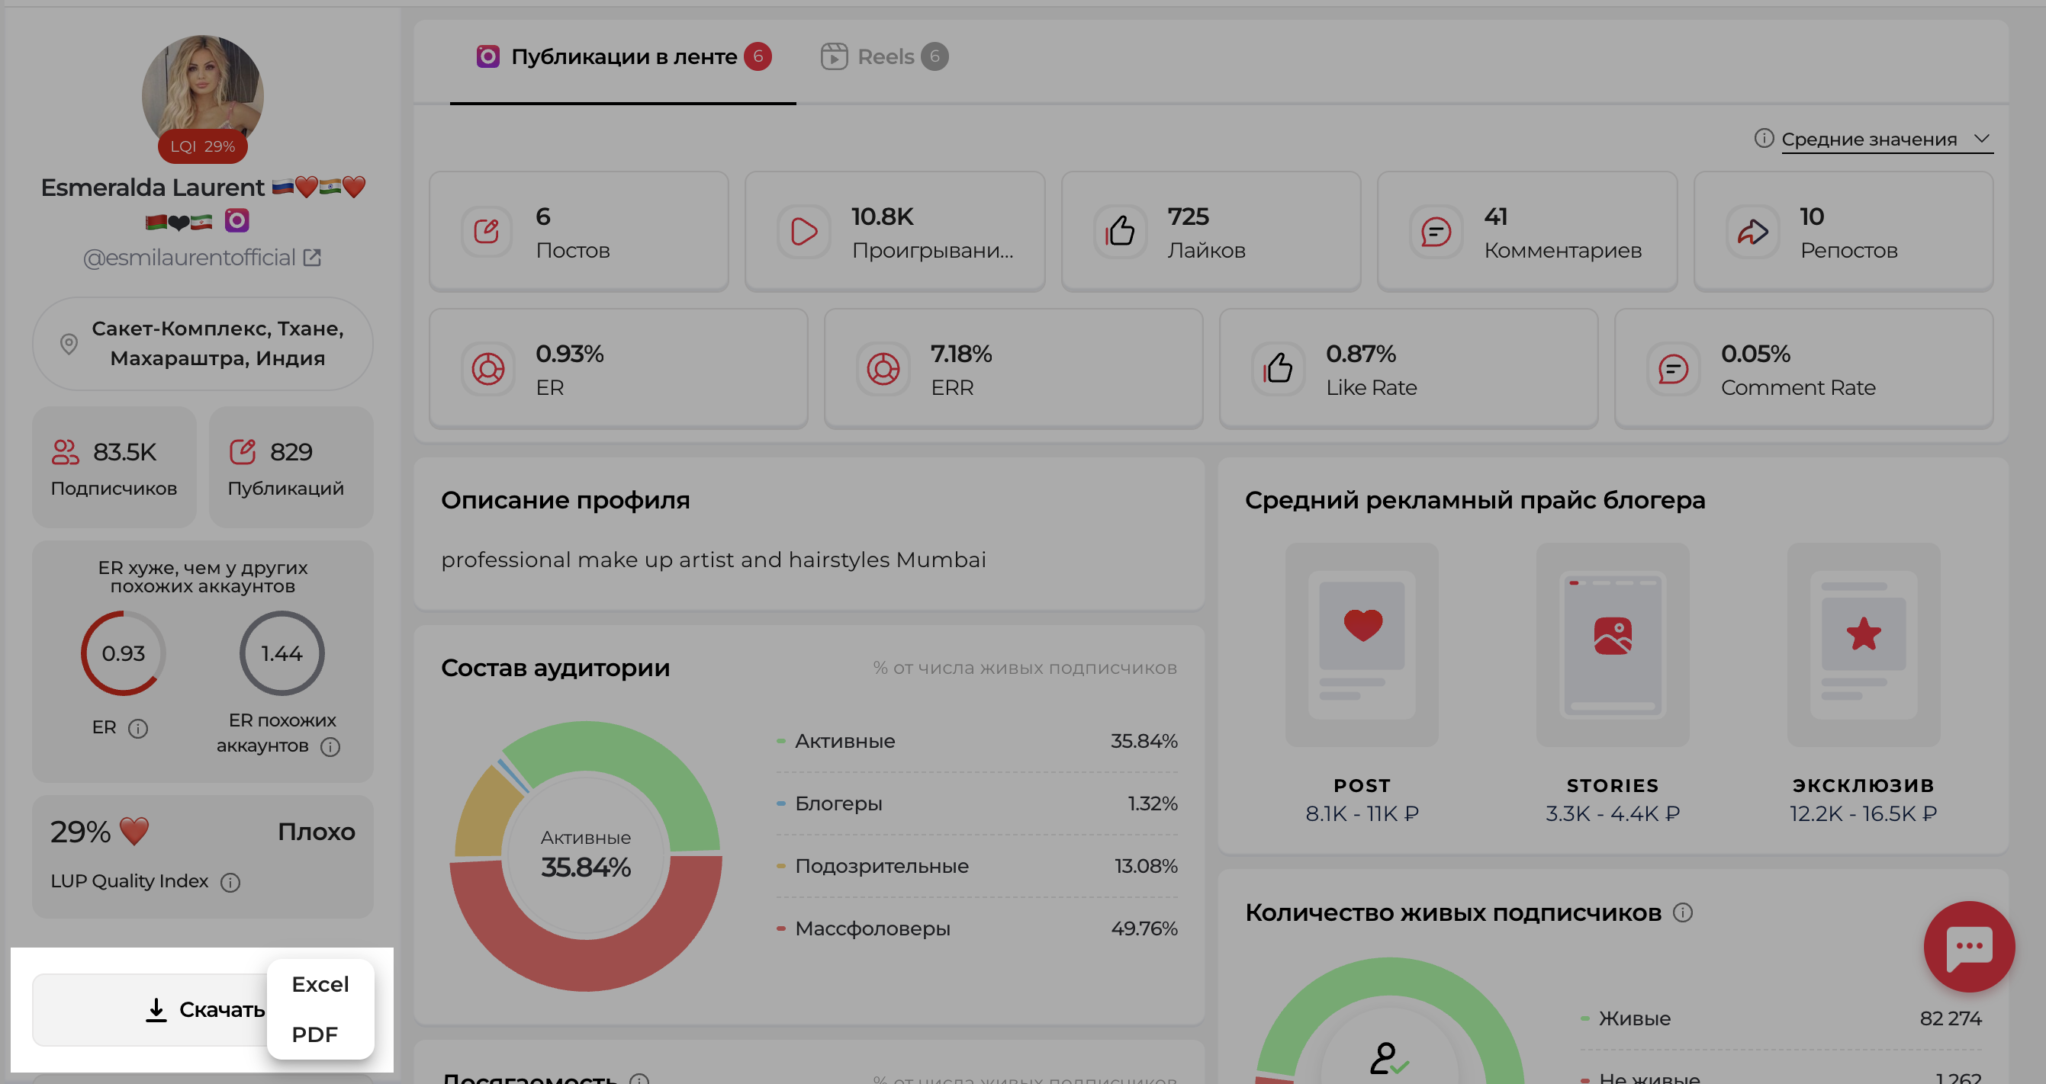This screenshot has width=2046, height=1084.
Task: Click the Живые 82 274 legend row
Action: [x=1781, y=1018]
